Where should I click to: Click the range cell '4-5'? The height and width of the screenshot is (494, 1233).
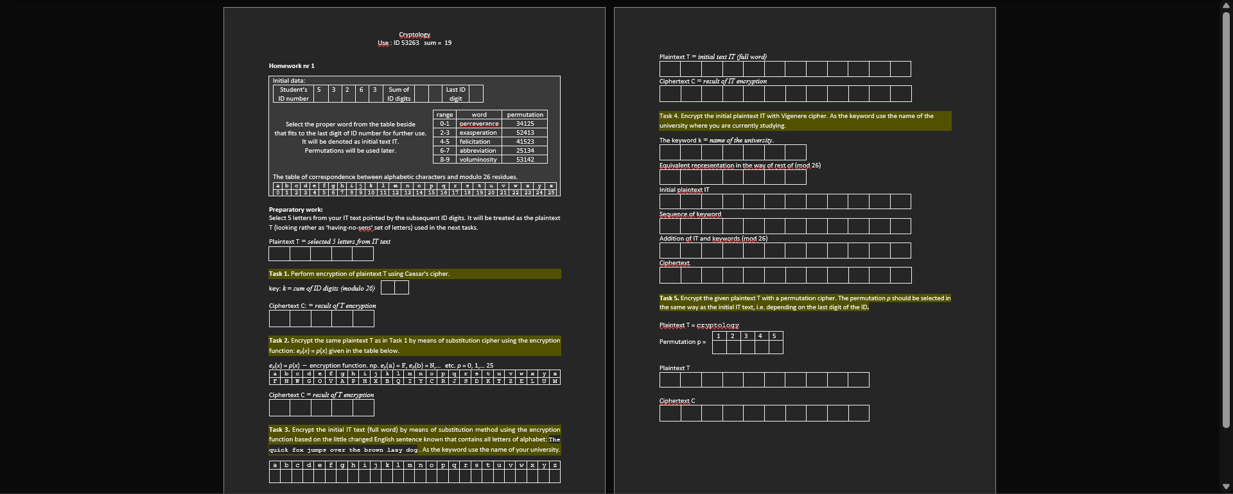(445, 142)
